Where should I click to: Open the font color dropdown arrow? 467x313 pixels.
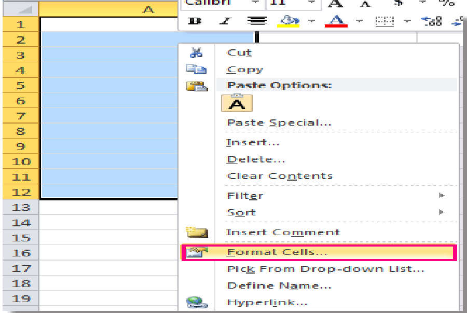(x=360, y=21)
